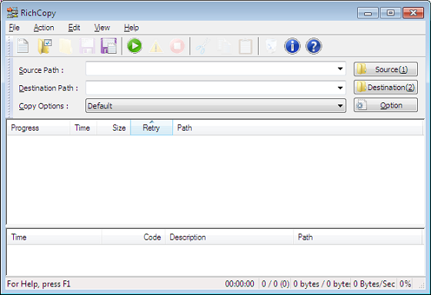Viewport: 431px width, 295px height.
Task: Open the View menu
Action: pos(102,28)
